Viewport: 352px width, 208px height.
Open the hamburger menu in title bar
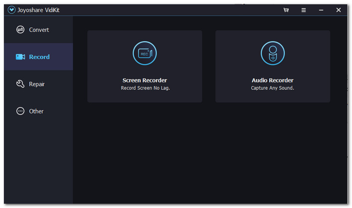coord(304,10)
